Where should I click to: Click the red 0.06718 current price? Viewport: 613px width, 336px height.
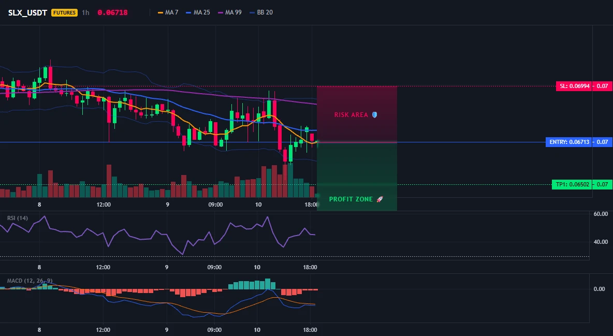pos(112,12)
